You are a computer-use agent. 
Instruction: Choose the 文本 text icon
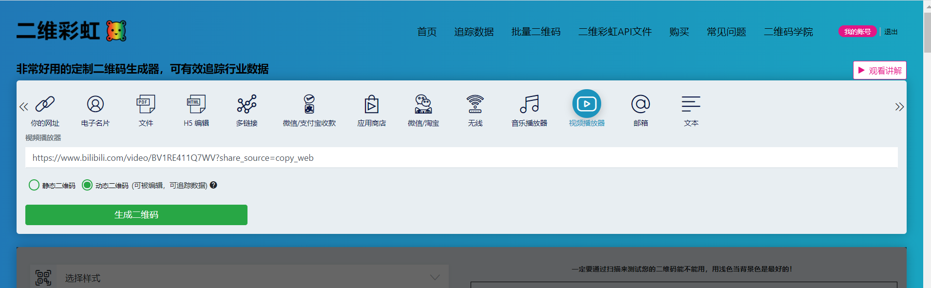point(691,104)
